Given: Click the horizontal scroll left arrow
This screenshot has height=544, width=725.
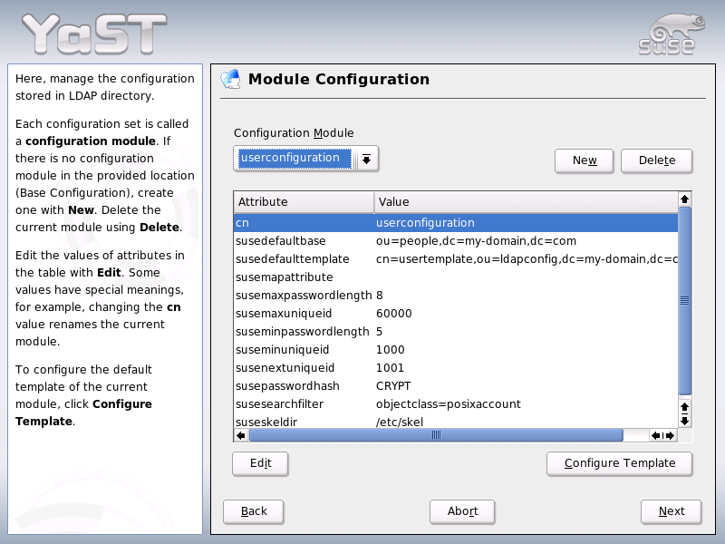Looking at the screenshot, I should tap(241, 435).
